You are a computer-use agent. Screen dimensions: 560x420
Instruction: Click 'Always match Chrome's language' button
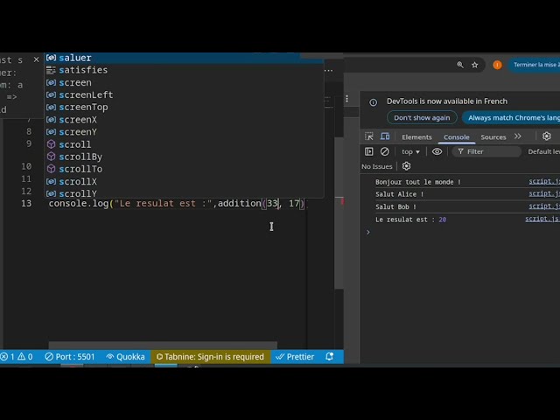coord(511,117)
